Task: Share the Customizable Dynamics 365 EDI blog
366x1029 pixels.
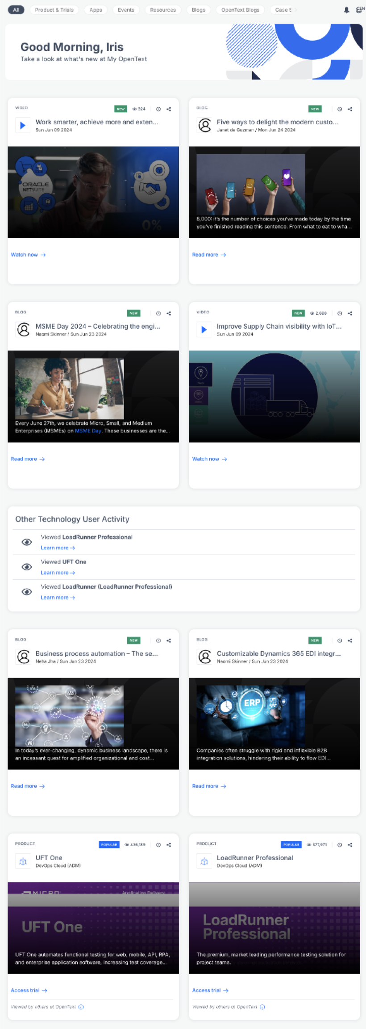Action: tap(350, 641)
